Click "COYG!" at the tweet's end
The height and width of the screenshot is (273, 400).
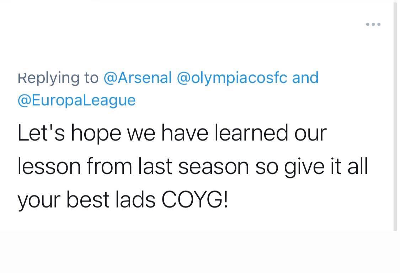pyautogui.click(x=194, y=199)
